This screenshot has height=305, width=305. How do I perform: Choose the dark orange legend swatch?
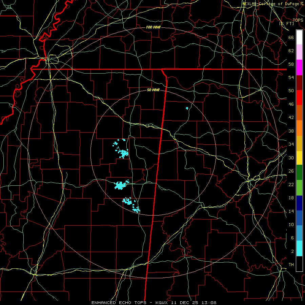pos(299,113)
